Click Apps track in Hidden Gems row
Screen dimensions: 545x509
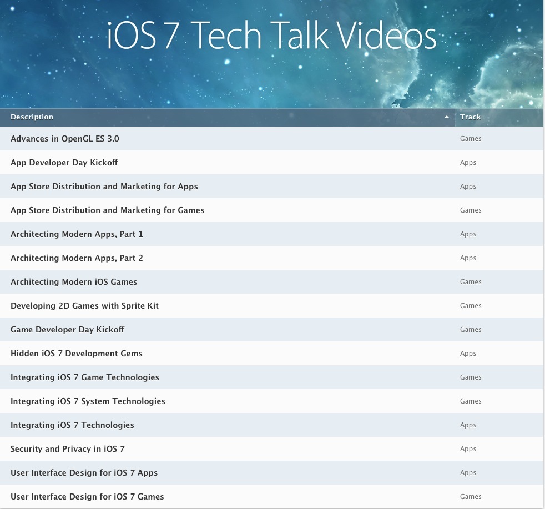(x=468, y=354)
